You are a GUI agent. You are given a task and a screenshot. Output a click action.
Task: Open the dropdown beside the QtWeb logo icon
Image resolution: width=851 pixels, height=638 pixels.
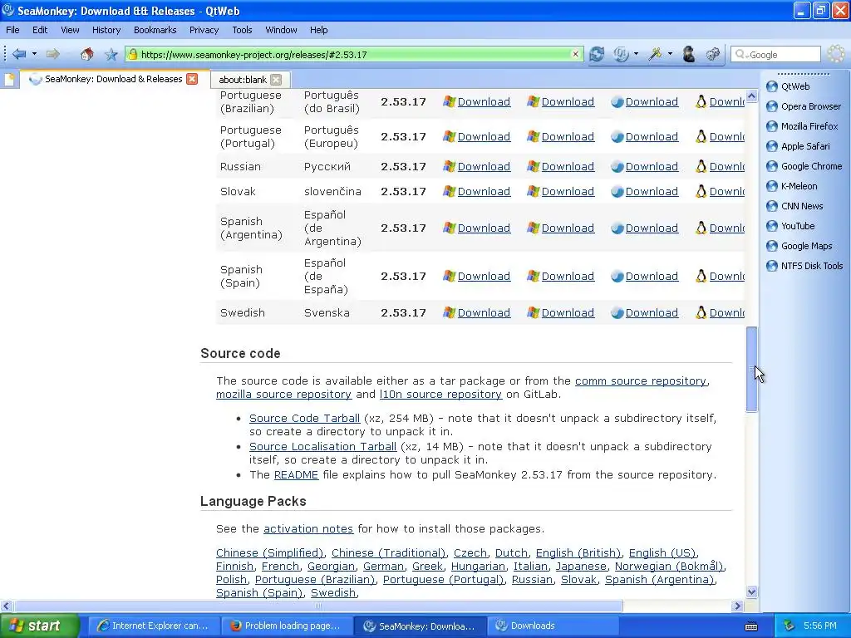click(636, 54)
